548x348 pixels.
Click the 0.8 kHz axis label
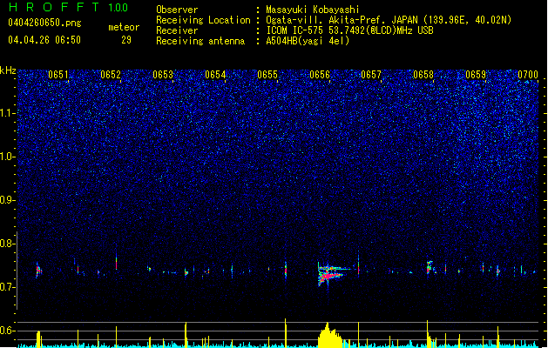8,244
